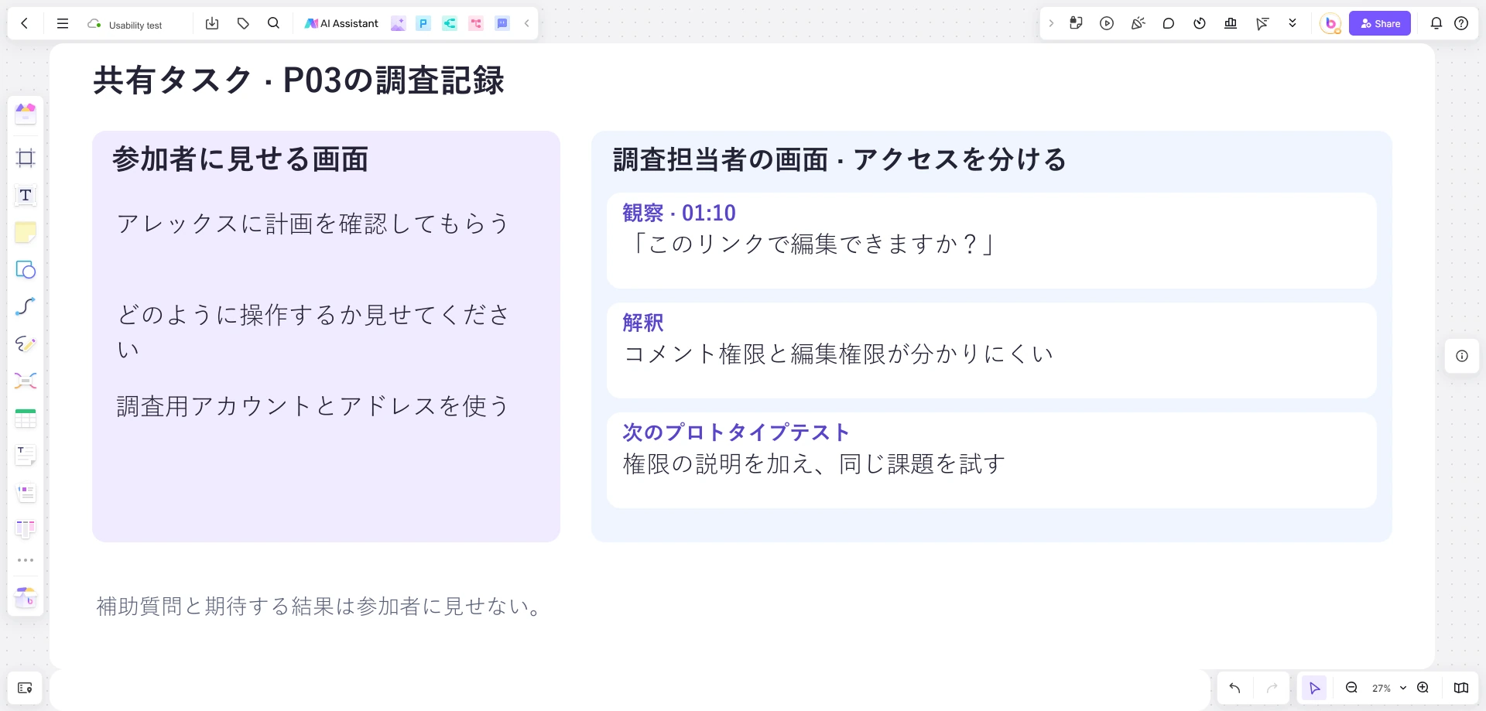This screenshot has height=711, width=1486.
Task: Expand more tools double chevron
Action: [x=1293, y=23]
